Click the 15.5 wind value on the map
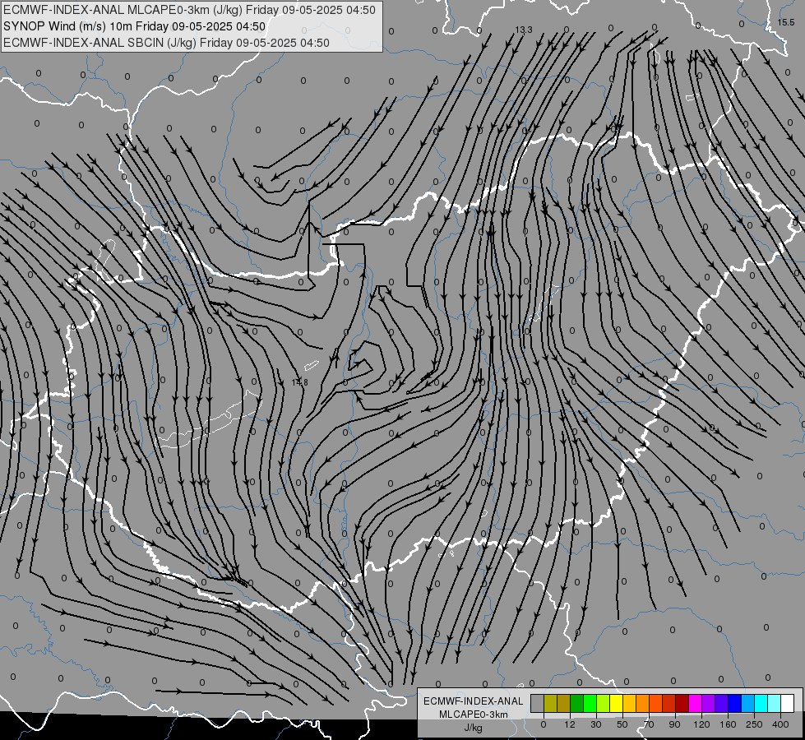 [786, 22]
